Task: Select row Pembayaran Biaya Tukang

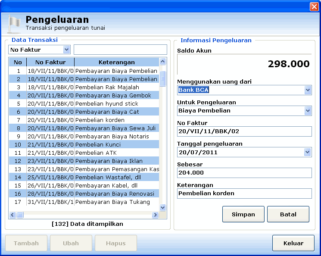Action: click(84, 202)
